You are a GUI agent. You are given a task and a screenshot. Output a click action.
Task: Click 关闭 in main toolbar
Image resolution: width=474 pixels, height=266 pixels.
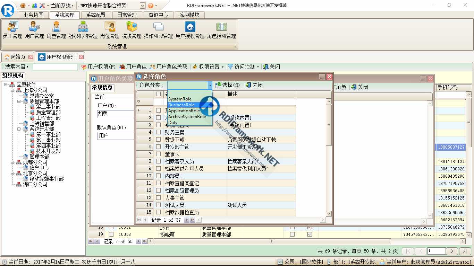point(271,66)
